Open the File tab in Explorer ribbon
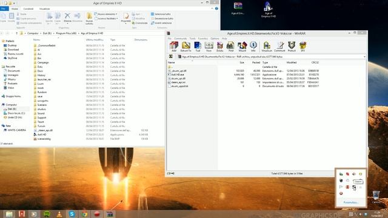388x218 pixels. [4, 8]
